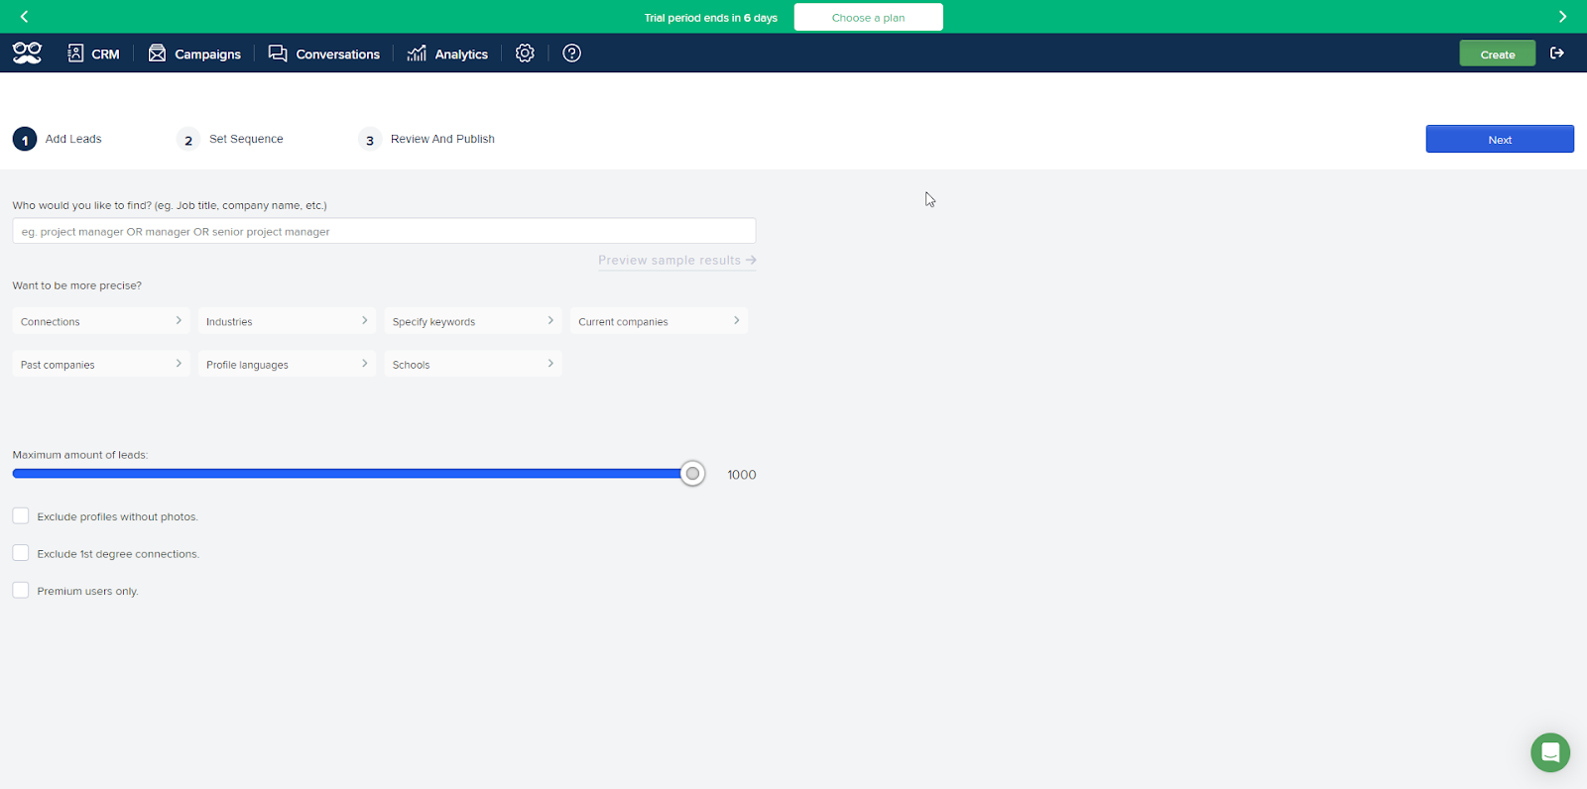The height and width of the screenshot is (789, 1587).
Task: Click the CRM contact book icon
Action: [75, 54]
